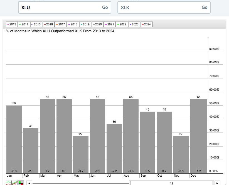The height and width of the screenshot is (185, 229).
Task: Click the 20.00% axis label
Action: point(214,144)
